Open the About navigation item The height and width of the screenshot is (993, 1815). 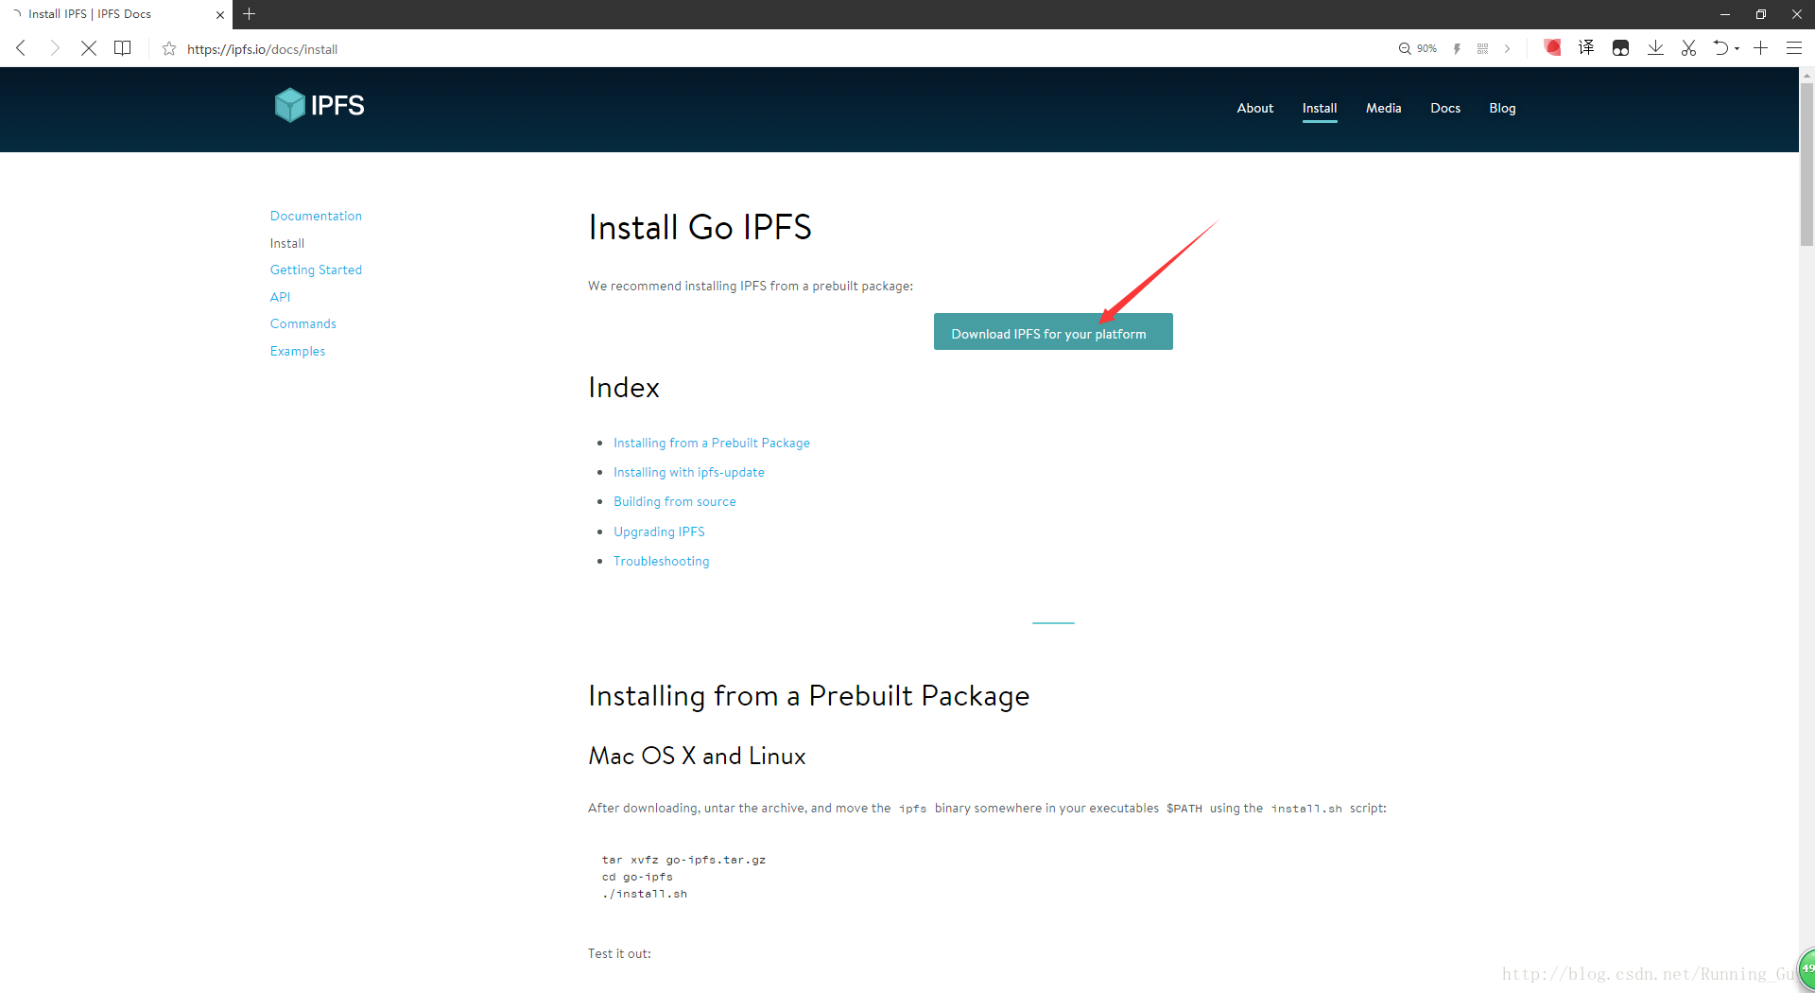pyautogui.click(x=1254, y=108)
